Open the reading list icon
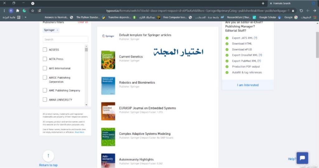The width and height of the screenshot is (319, 168). tap(19, 17)
